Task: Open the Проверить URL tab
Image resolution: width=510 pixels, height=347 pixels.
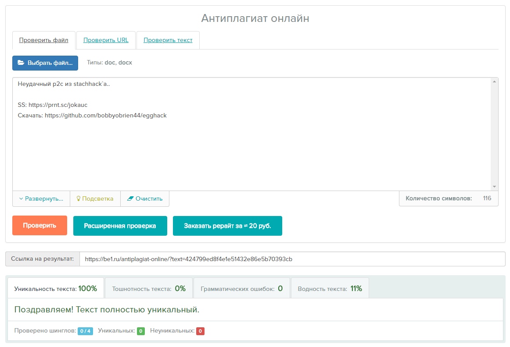Action: (106, 40)
